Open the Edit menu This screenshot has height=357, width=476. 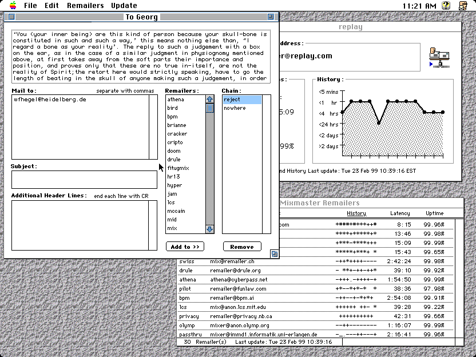click(x=51, y=6)
